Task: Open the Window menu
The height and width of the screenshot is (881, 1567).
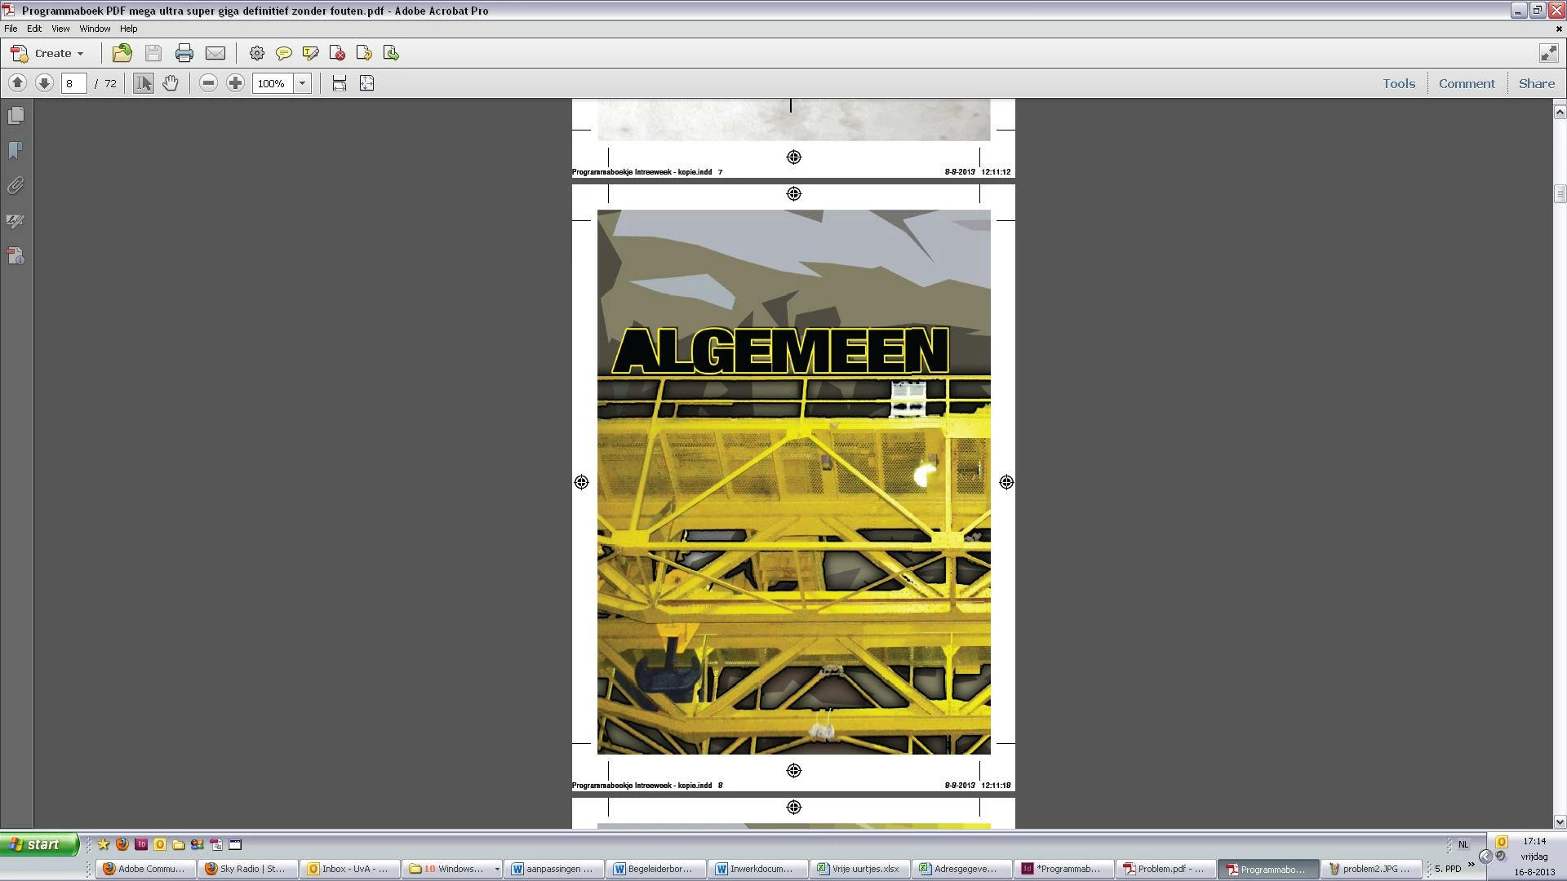Action: tap(95, 29)
